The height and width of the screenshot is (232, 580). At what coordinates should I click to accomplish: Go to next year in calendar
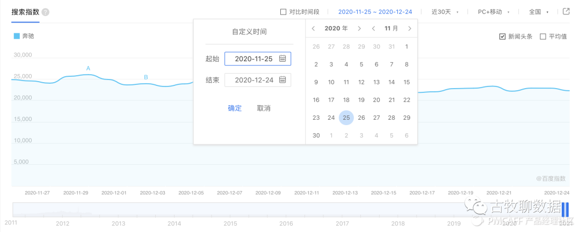359,28
